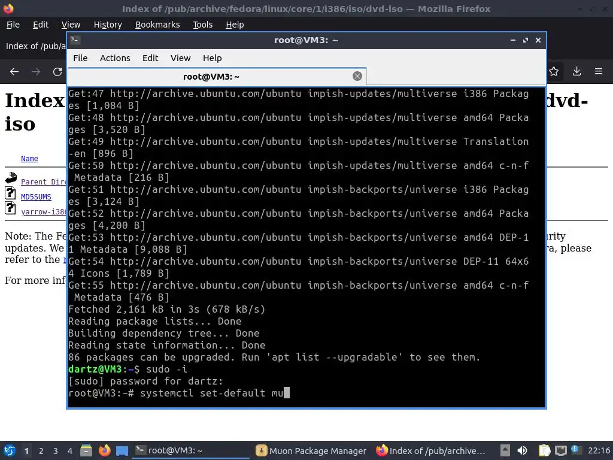Image resolution: width=613 pixels, height=460 pixels.
Task: Select the root@VM3 terminal tab
Action: coord(211,76)
